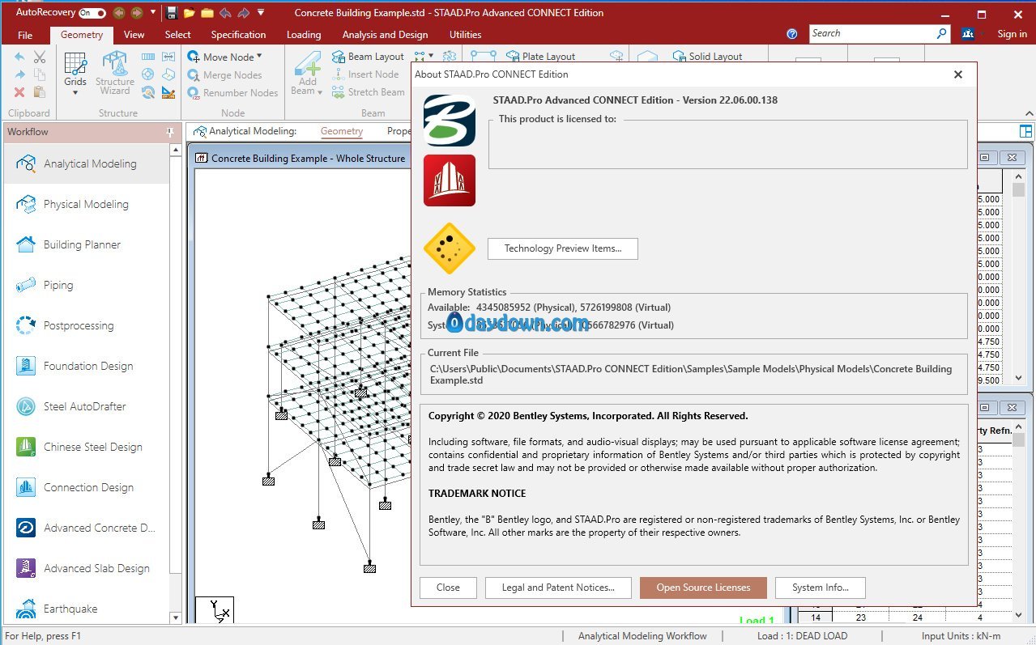
Task: Select the Physical Modeling workflow
Action: (87, 204)
